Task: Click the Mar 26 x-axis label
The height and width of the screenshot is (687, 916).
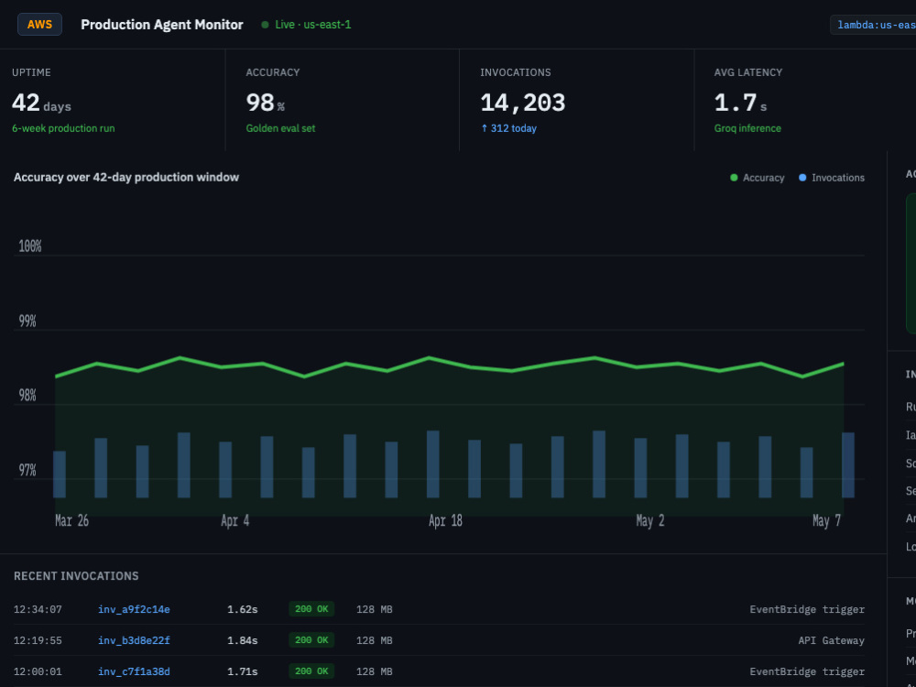Action: [x=71, y=520]
